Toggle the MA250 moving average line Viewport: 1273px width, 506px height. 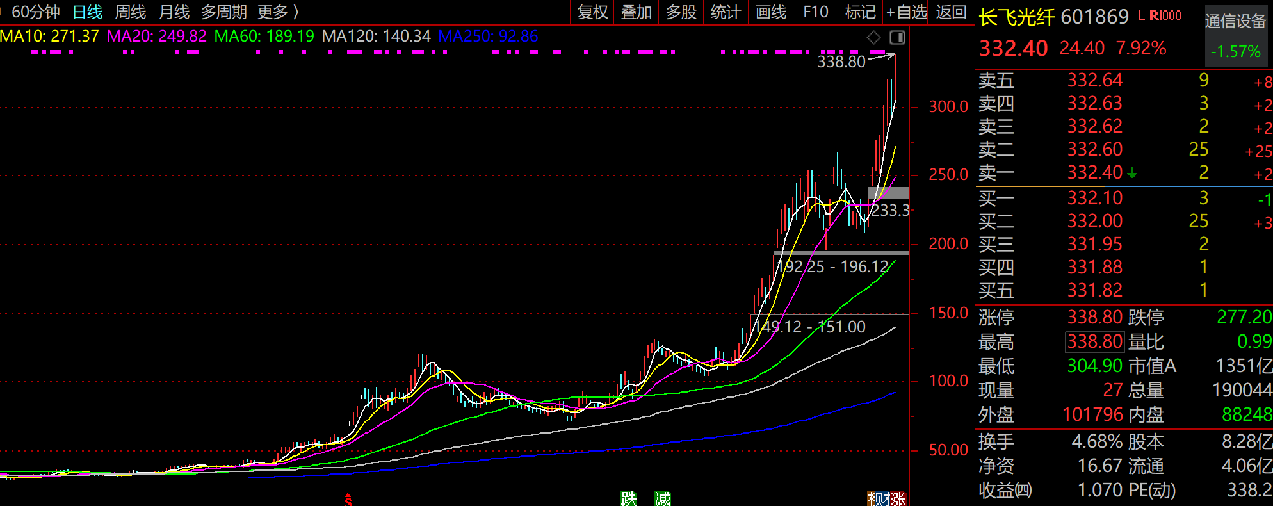pyautogui.click(x=488, y=37)
